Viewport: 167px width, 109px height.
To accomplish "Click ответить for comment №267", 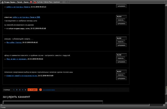I will (121, 75).
